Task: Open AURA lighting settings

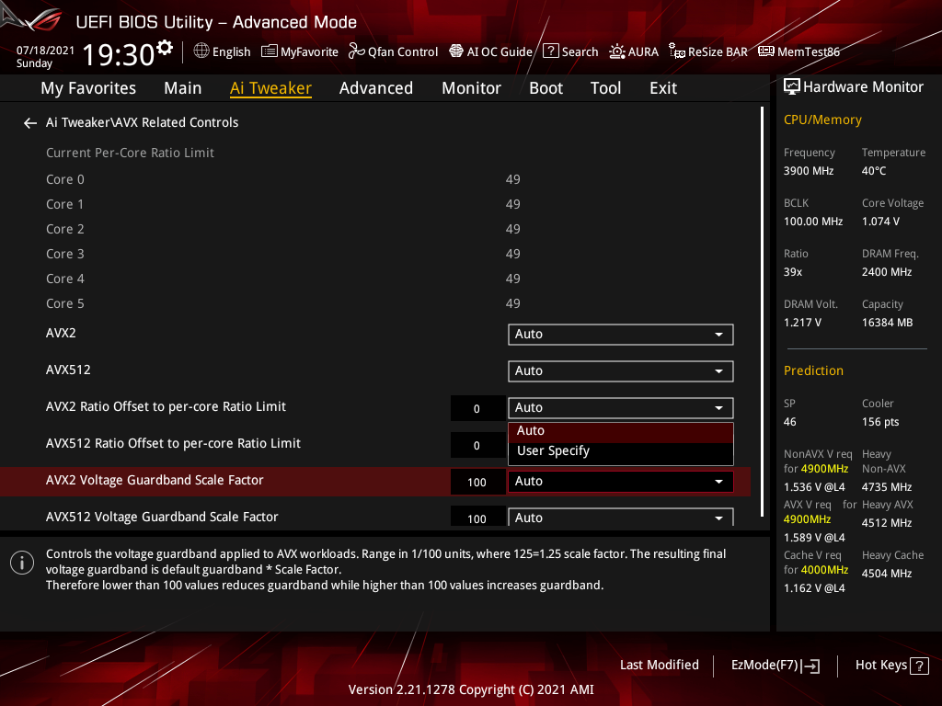Action: 634,51
